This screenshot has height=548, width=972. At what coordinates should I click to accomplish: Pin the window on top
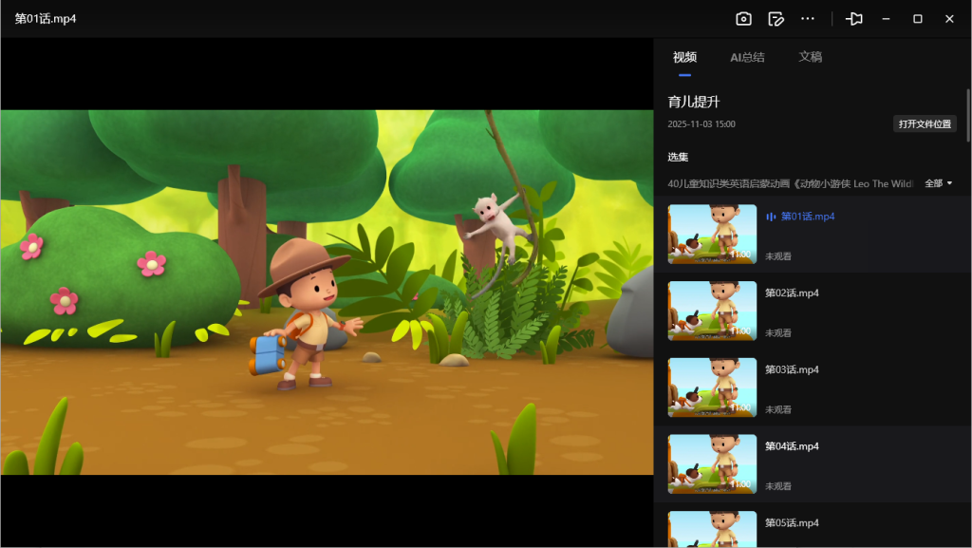tap(854, 19)
